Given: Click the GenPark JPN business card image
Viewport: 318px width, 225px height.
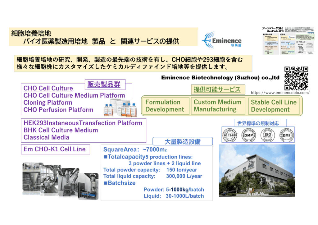Looking at the screenshot, I should 288,40.
